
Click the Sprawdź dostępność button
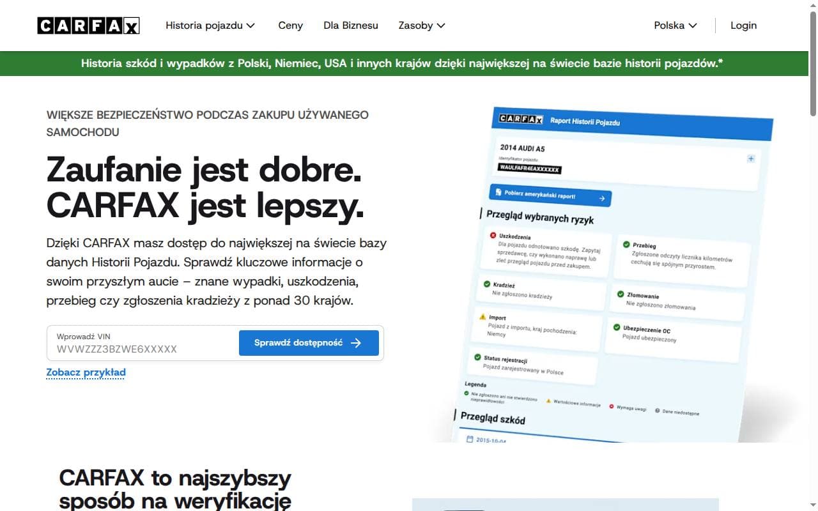(309, 343)
